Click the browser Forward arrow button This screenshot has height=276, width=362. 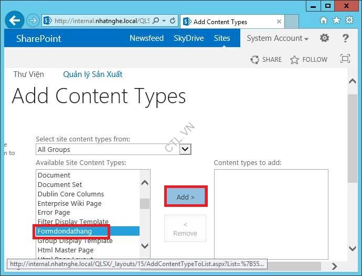tap(33, 21)
